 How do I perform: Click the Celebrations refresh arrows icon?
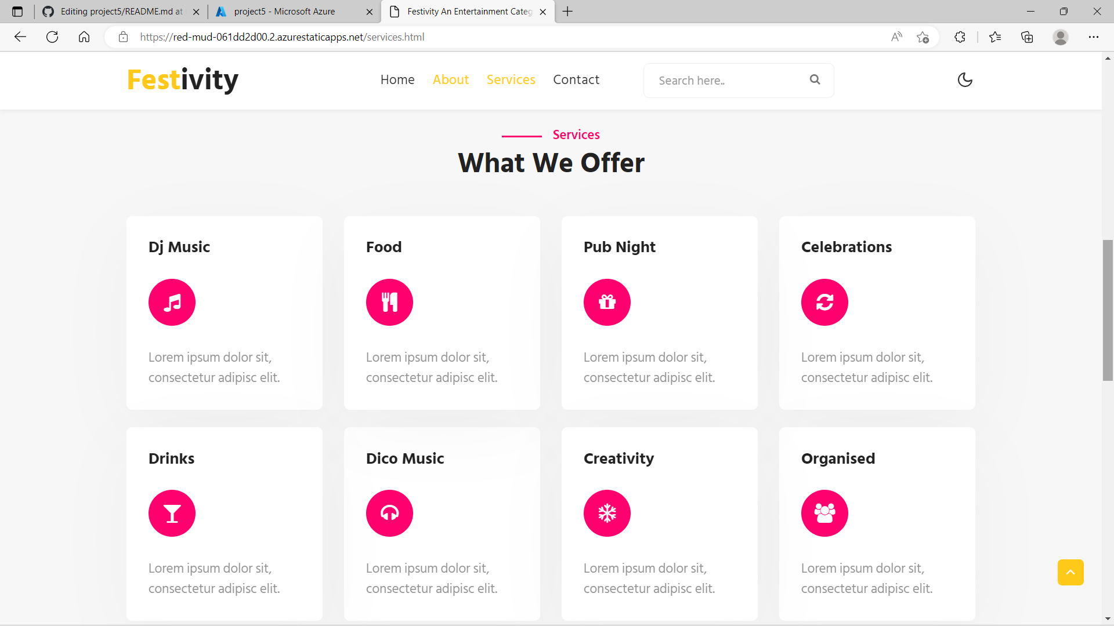[824, 303]
